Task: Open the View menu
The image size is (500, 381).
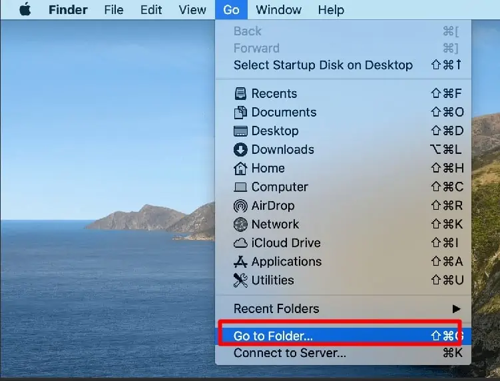Action: coord(192,10)
